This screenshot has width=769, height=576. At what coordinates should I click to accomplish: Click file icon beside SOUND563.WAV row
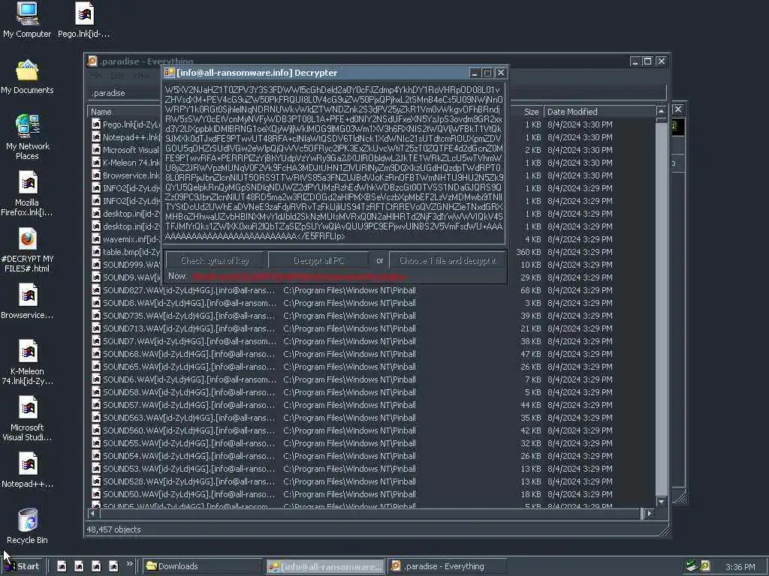tap(96, 417)
